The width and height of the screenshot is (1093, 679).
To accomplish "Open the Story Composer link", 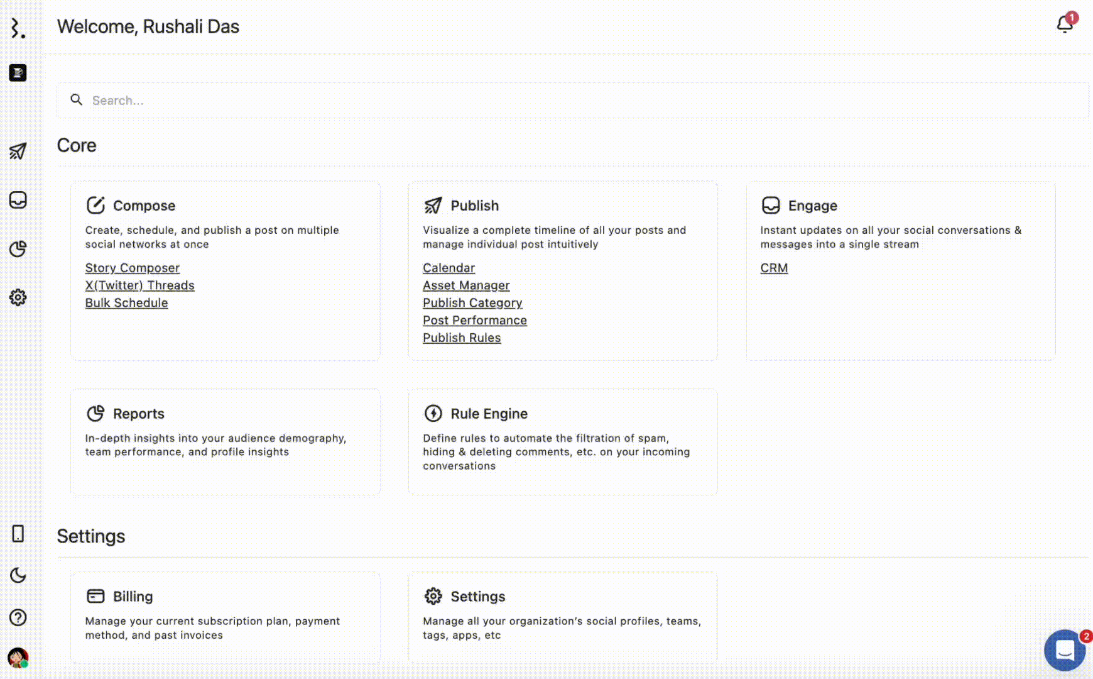I will pos(133,268).
